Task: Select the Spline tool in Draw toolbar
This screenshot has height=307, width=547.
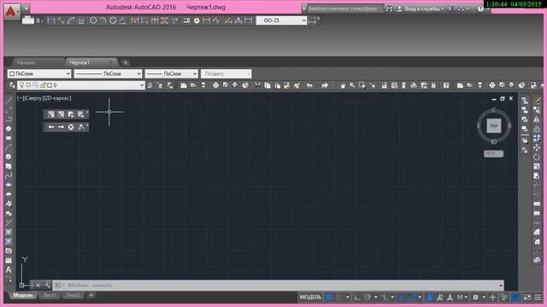Action: pyautogui.click(x=9, y=176)
